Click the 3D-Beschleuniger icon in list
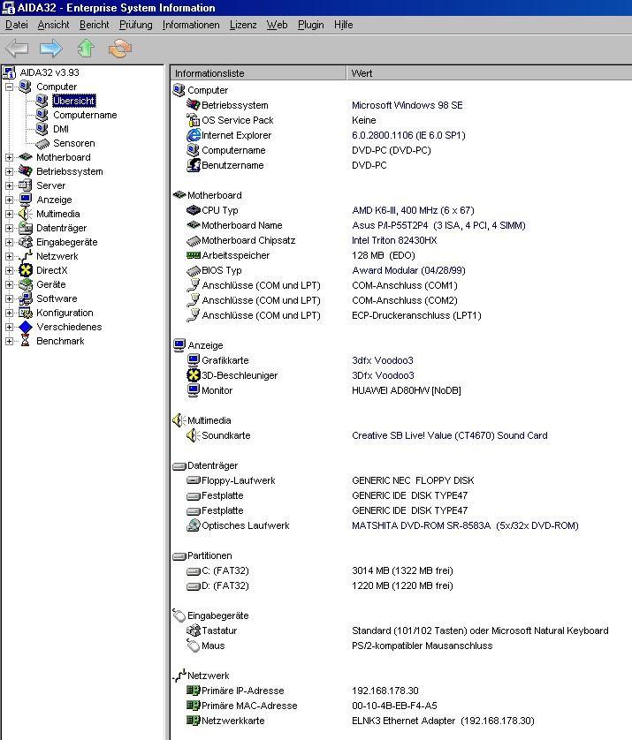632x740 pixels. coord(194,375)
